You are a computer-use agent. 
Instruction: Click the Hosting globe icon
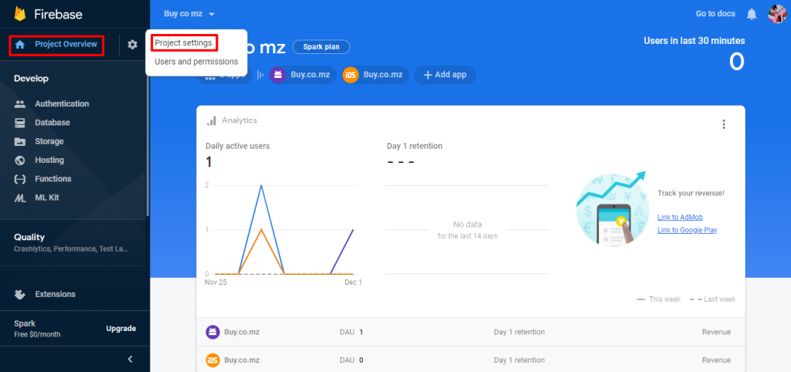(20, 161)
